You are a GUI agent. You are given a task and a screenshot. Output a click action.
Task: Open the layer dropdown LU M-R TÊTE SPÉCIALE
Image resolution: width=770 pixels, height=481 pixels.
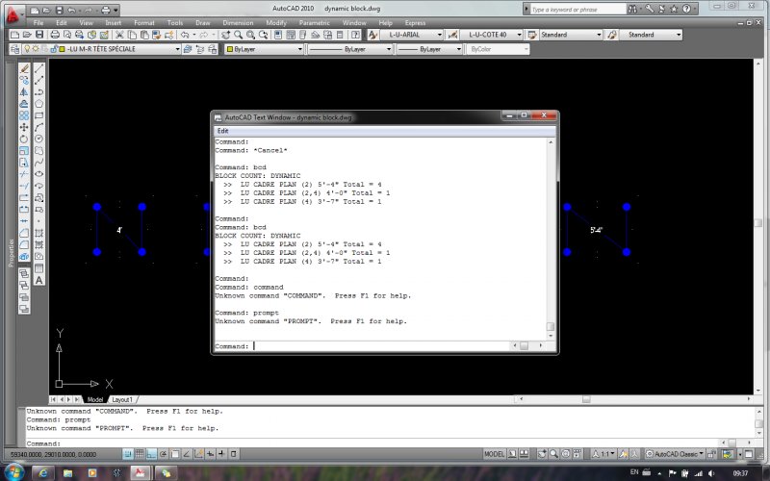pos(102,49)
